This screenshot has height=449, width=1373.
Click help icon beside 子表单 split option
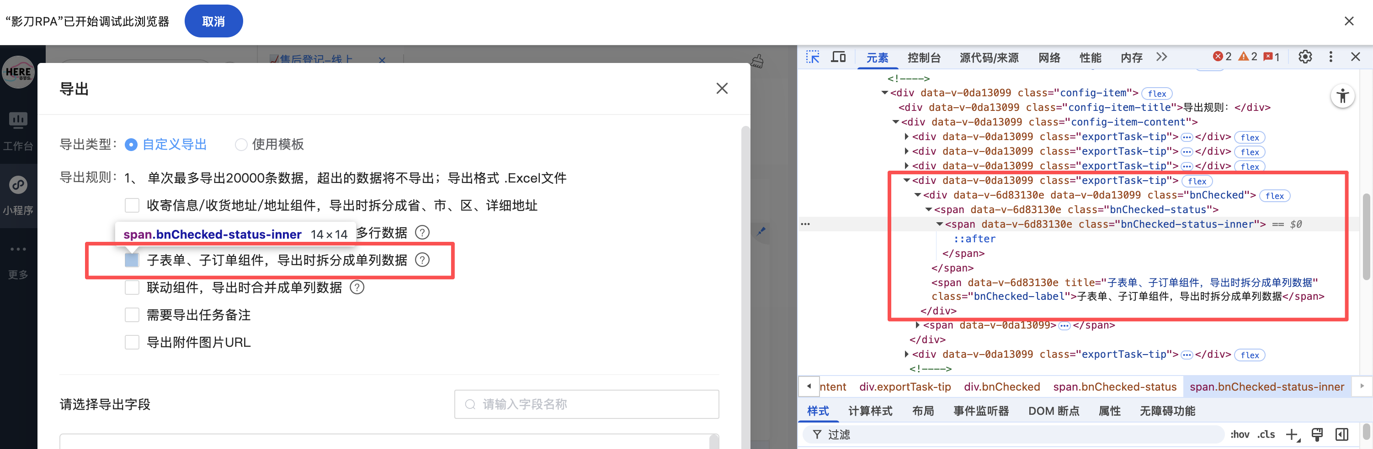422,260
